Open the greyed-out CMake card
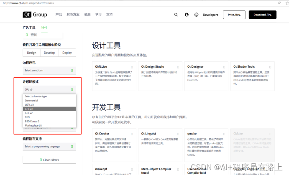This screenshot has height=175, width=289. pyautogui.click(x=252, y=145)
